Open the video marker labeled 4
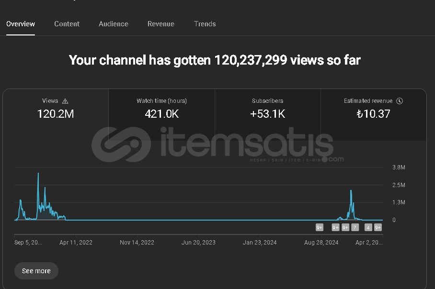 [x=368, y=227]
